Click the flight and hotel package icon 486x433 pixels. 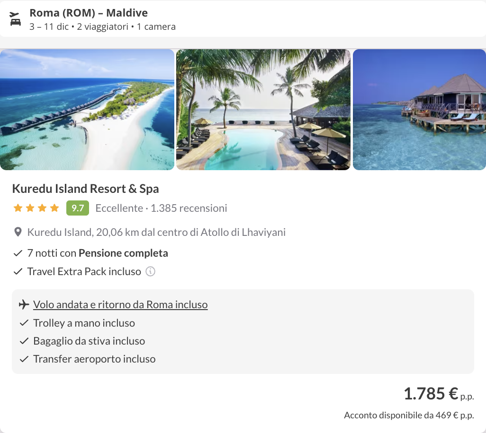pos(15,19)
